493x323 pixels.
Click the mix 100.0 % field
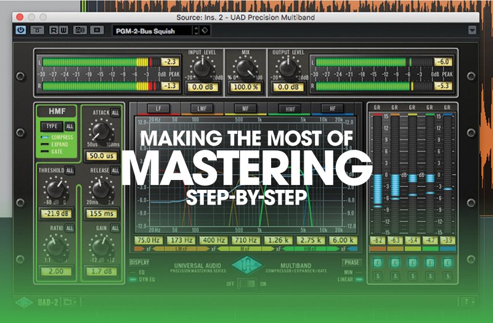pyautogui.click(x=245, y=87)
